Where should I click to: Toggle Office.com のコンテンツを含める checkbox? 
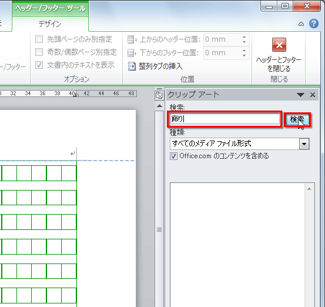173,156
